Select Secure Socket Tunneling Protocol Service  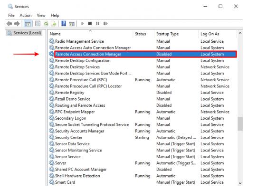click(x=143, y=124)
